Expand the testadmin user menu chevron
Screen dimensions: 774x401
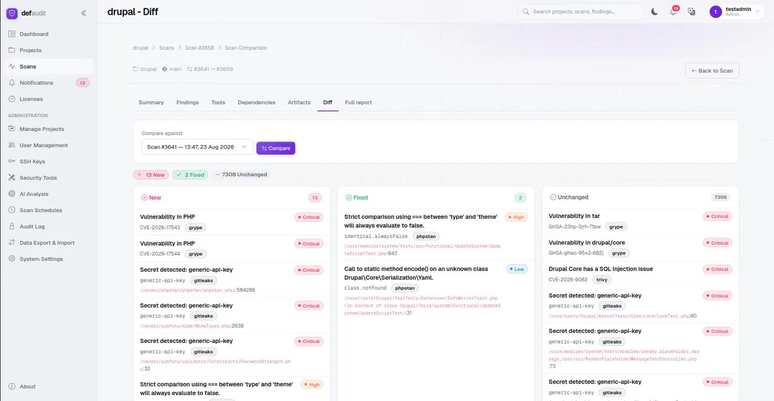click(x=758, y=11)
